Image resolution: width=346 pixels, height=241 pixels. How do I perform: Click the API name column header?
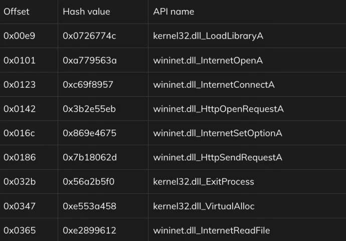174,12
